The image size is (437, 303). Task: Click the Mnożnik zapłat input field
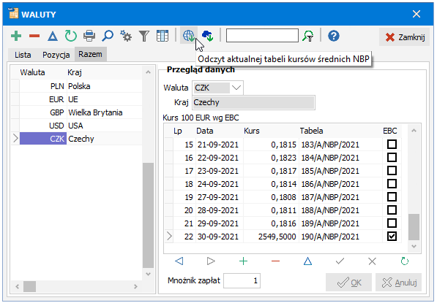pos(242,281)
